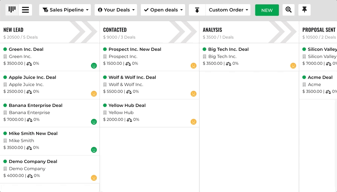The height and width of the screenshot is (192, 337).
Task: Click green smiley on Banana Enterprise Deal
Action: [94, 122]
